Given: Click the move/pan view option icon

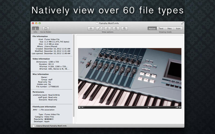Looking at the screenshot, I should click(91, 28).
